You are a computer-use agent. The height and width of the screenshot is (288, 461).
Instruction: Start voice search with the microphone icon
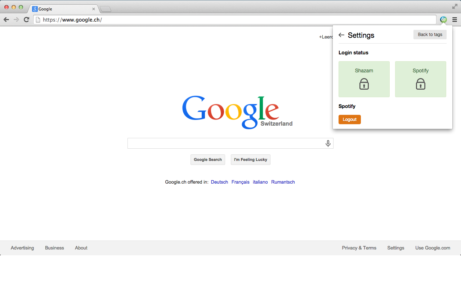pyautogui.click(x=328, y=143)
